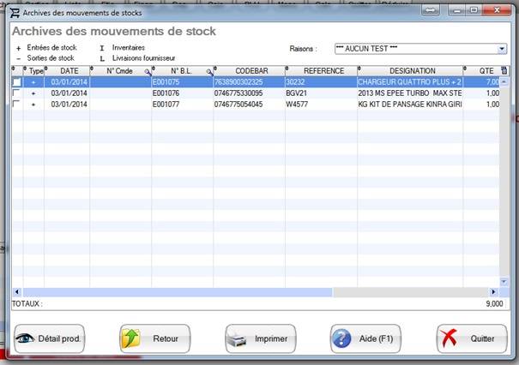Viewport: 519px width, 365px height.
Task: Click the red X Quitter icon
Action: [x=450, y=338]
